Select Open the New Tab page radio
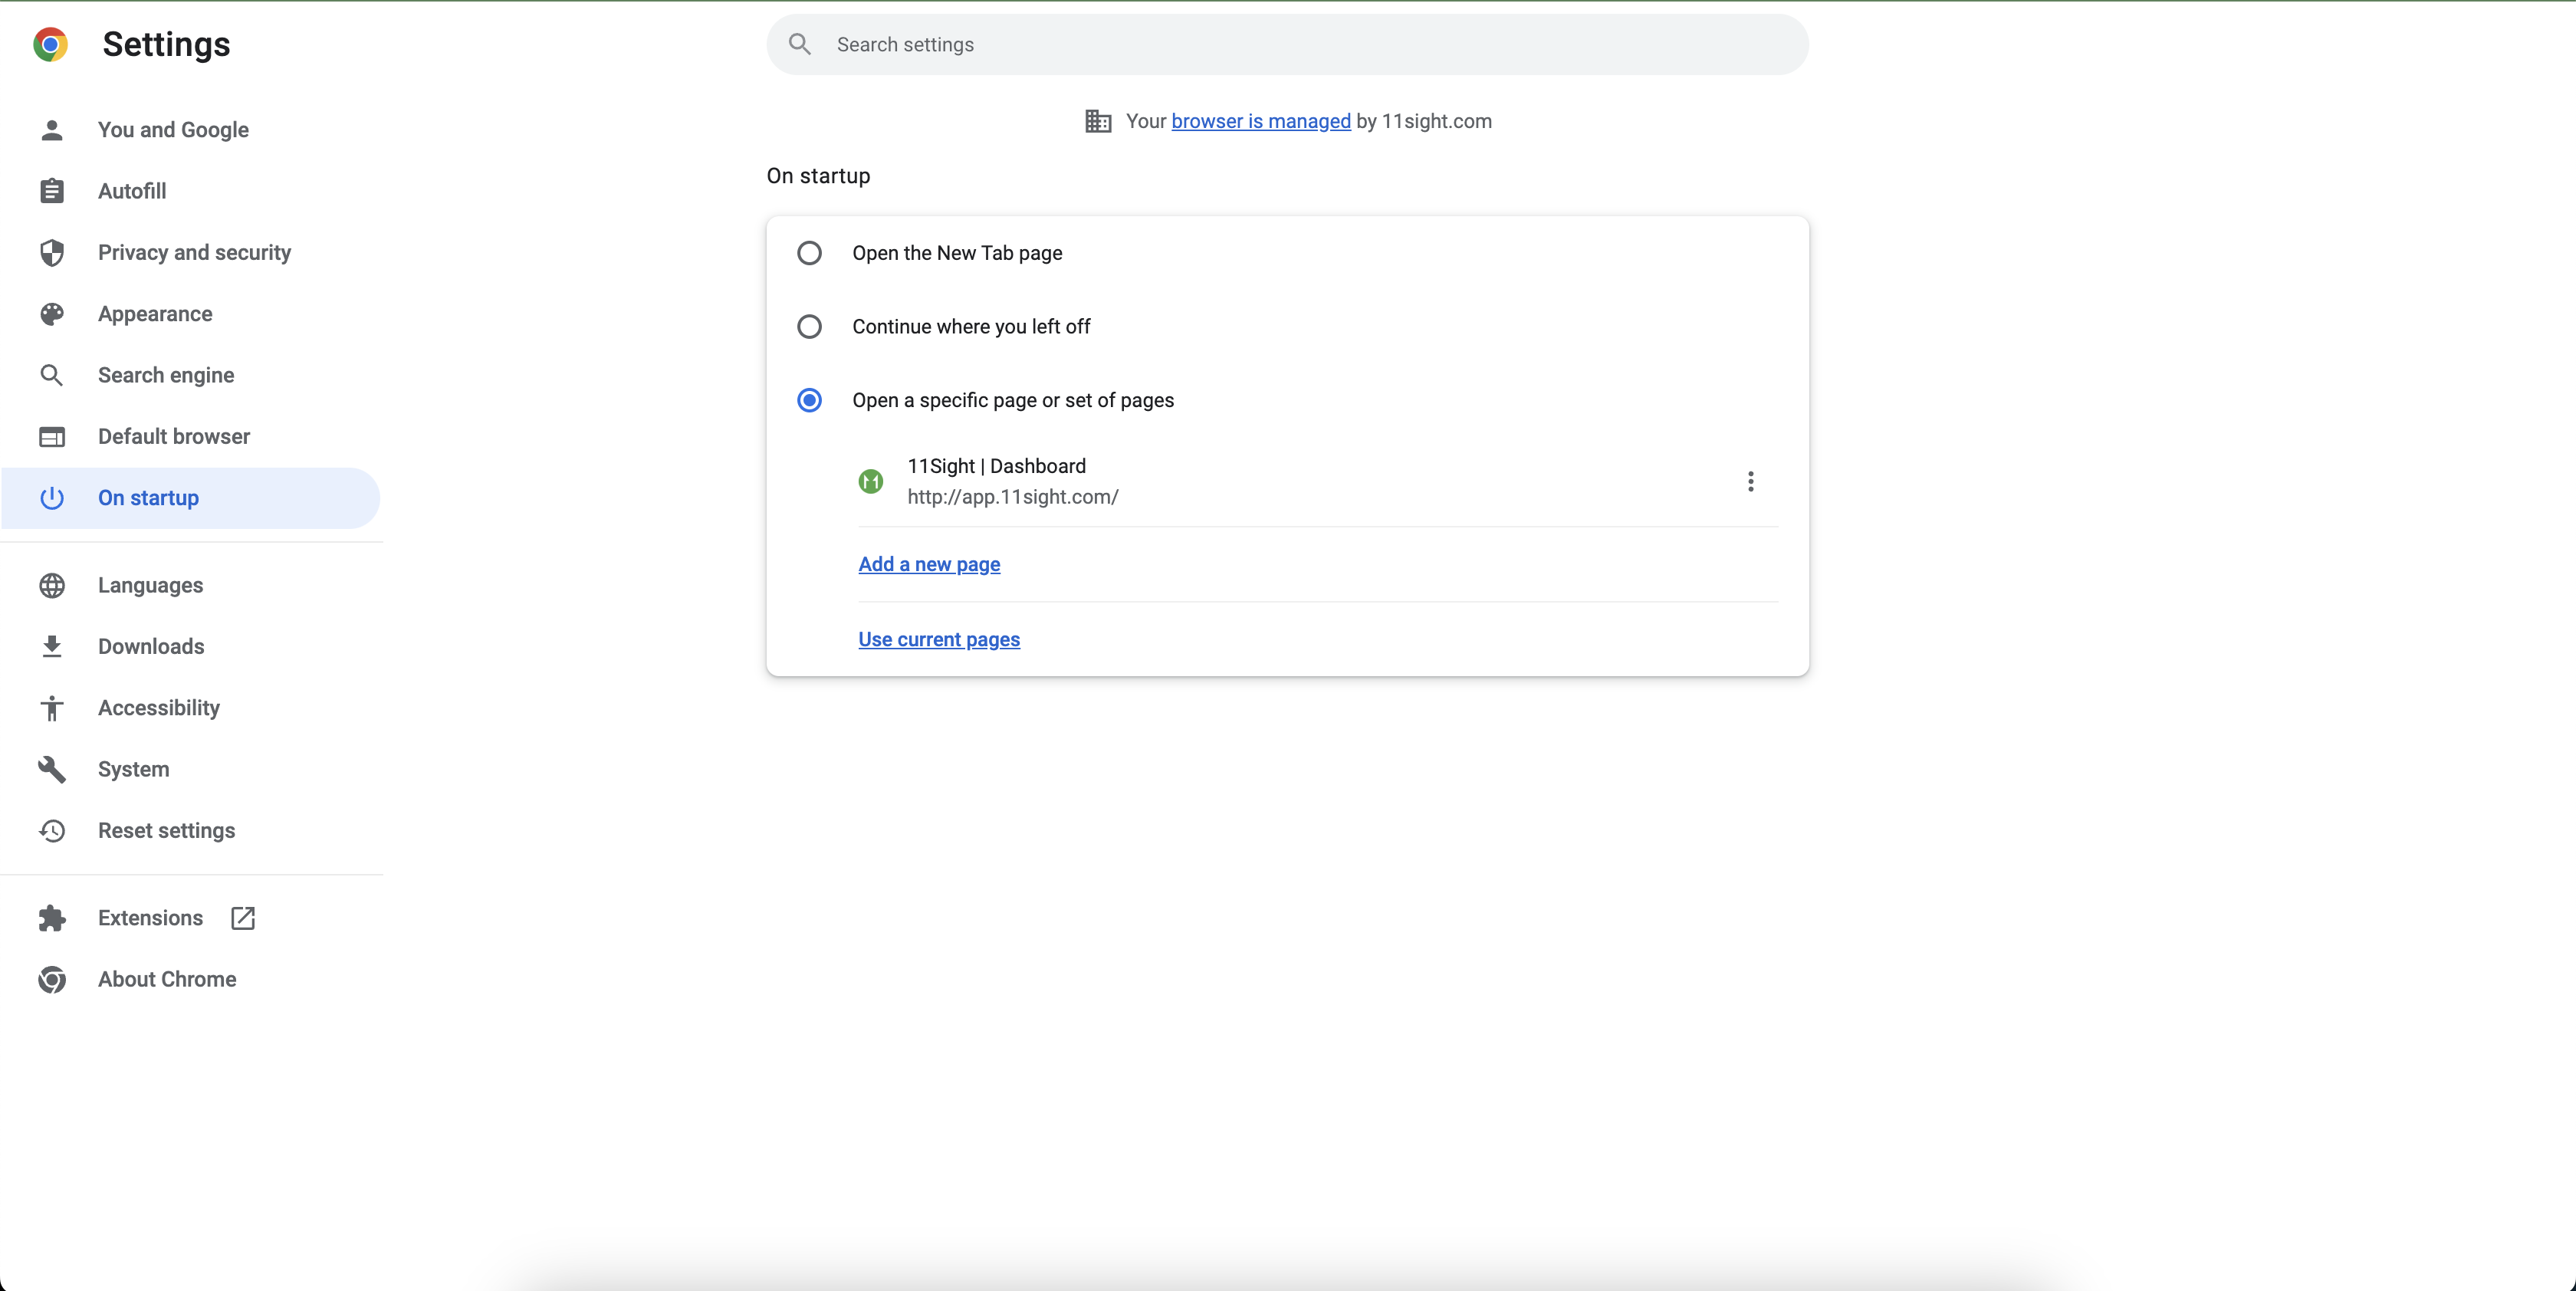Viewport: 2576px width, 1291px height. [809, 253]
